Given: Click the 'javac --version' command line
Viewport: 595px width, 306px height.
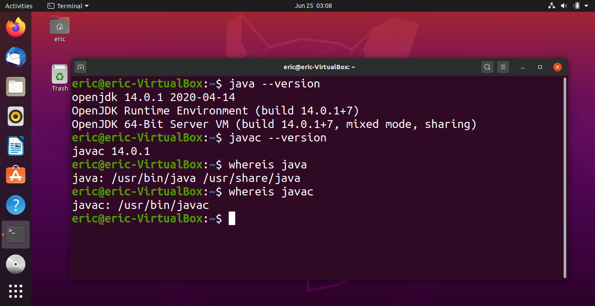Looking at the screenshot, I should click(x=199, y=138).
